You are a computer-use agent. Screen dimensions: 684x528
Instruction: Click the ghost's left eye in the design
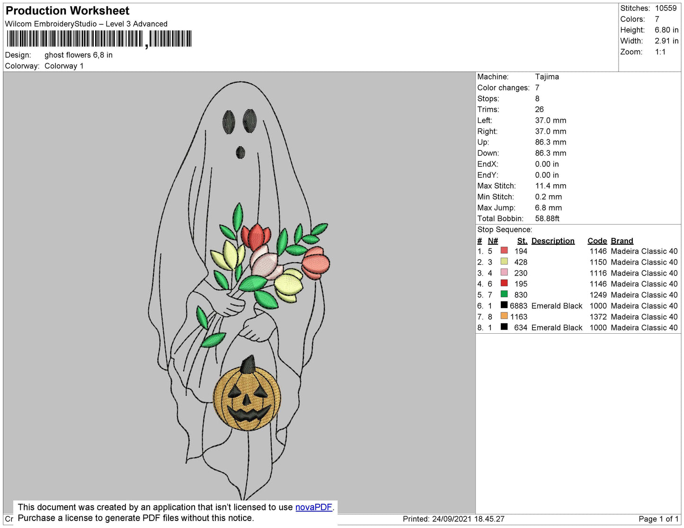229,121
